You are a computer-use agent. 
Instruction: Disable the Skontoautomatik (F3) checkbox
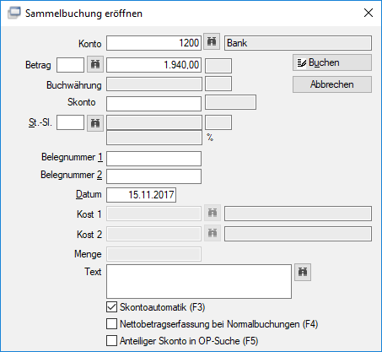coord(111,307)
